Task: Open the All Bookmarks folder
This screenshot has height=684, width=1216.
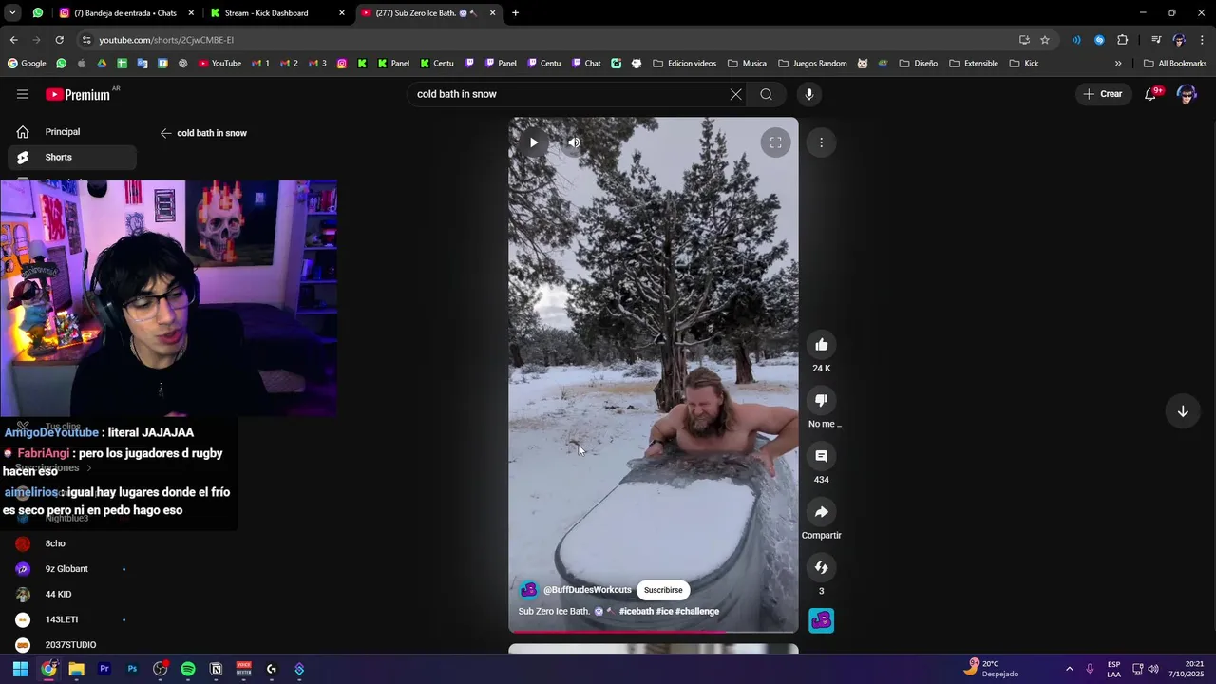Action: [x=1175, y=64]
